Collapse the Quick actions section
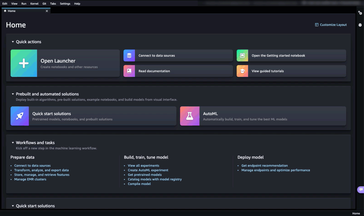364x216 pixels. (x=13, y=42)
